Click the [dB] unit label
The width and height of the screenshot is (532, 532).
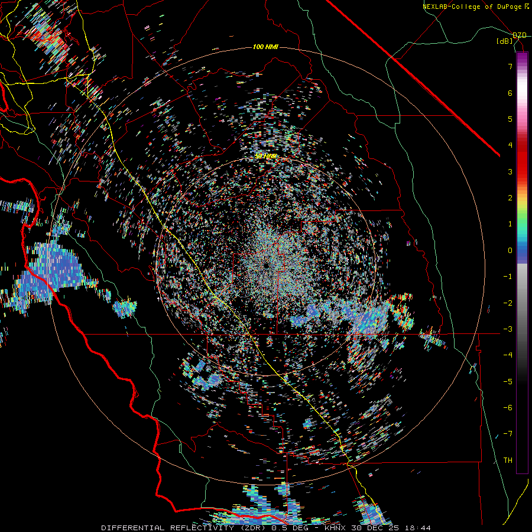click(x=505, y=41)
